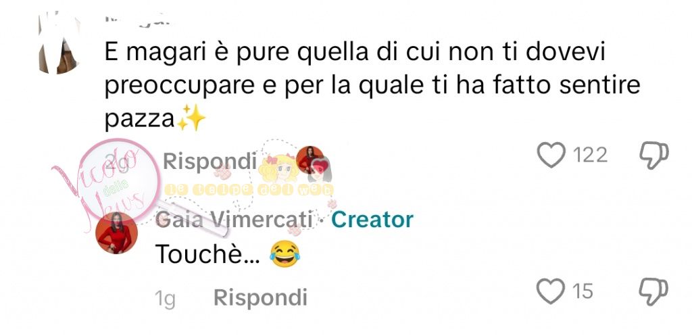Open the top commenter's profile picture
Screen dimensions: 692x336
coord(59,43)
